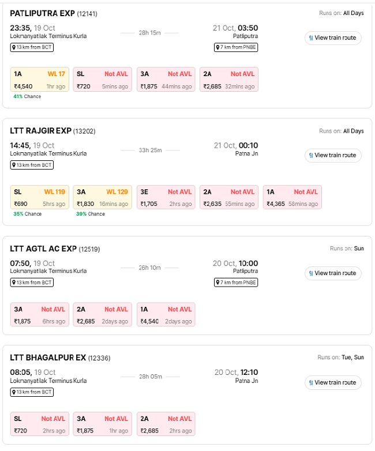Pick the 3E class fare ₹1,705 tile
Screen dimensions: 375x451
pyautogui.click(x=166, y=197)
